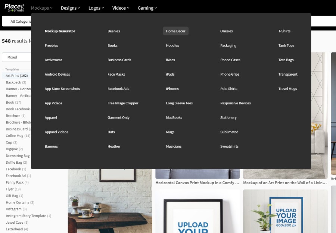The width and height of the screenshot is (336, 233).
Task: Select Onesies mockups
Action: click(x=227, y=31)
